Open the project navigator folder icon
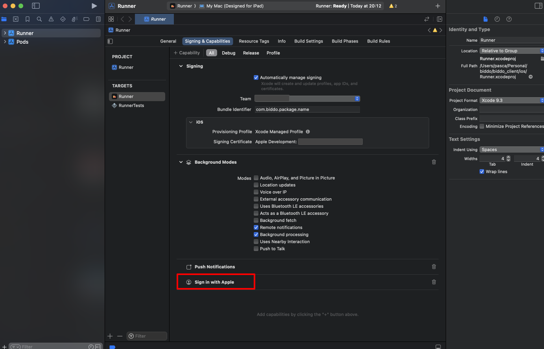The height and width of the screenshot is (349, 544). point(4,19)
